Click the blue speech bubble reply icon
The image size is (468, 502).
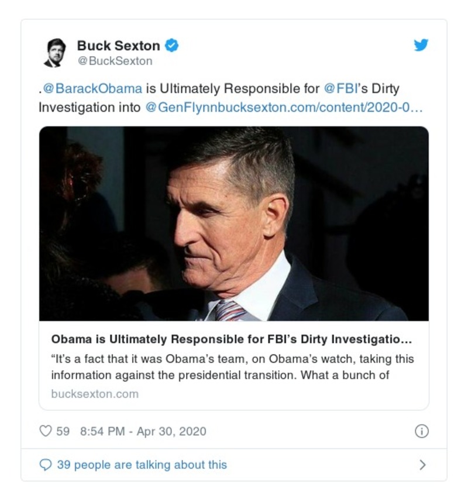coord(45,465)
